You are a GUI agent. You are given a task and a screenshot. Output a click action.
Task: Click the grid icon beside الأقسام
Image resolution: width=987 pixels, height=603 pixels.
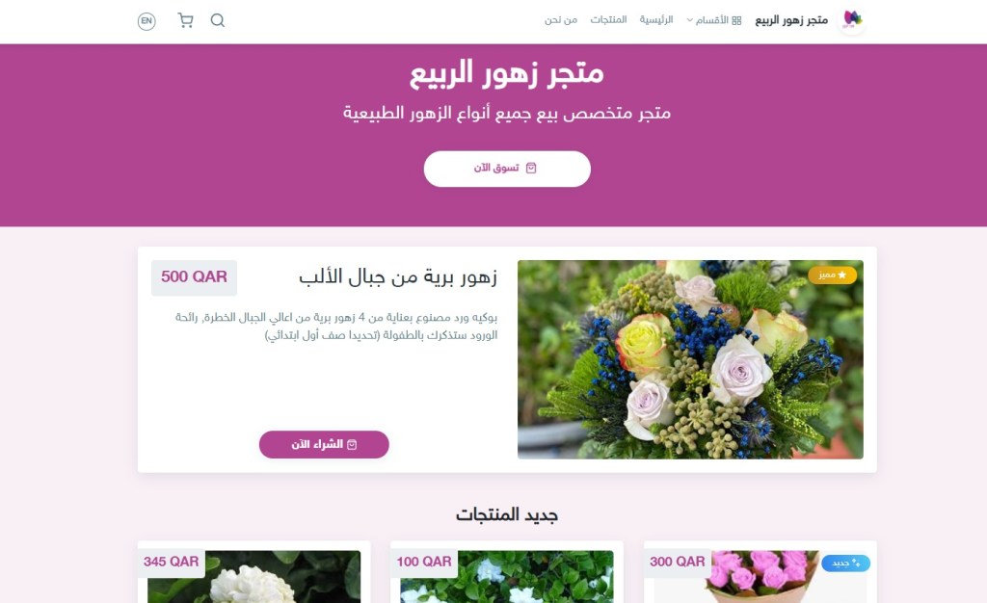tap(736, 21)
